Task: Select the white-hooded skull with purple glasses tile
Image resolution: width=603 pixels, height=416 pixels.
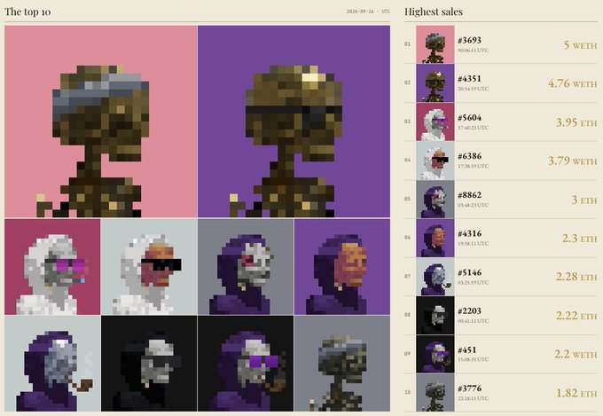Action: point(52,267)
